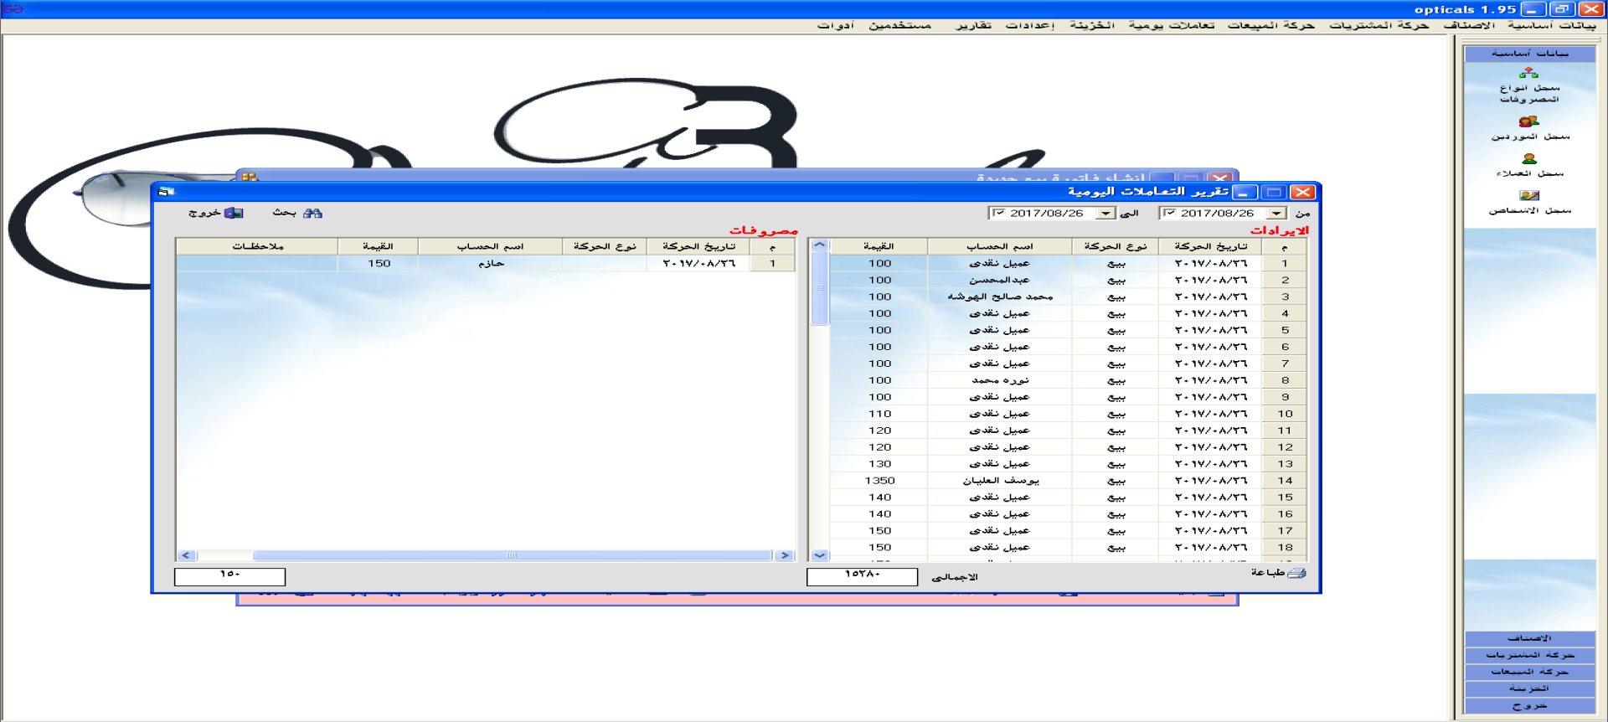This screenshot has width=1608, height=722.
Task: Click revenues نوع الحركة column header
Action: tap(1116, 246)
